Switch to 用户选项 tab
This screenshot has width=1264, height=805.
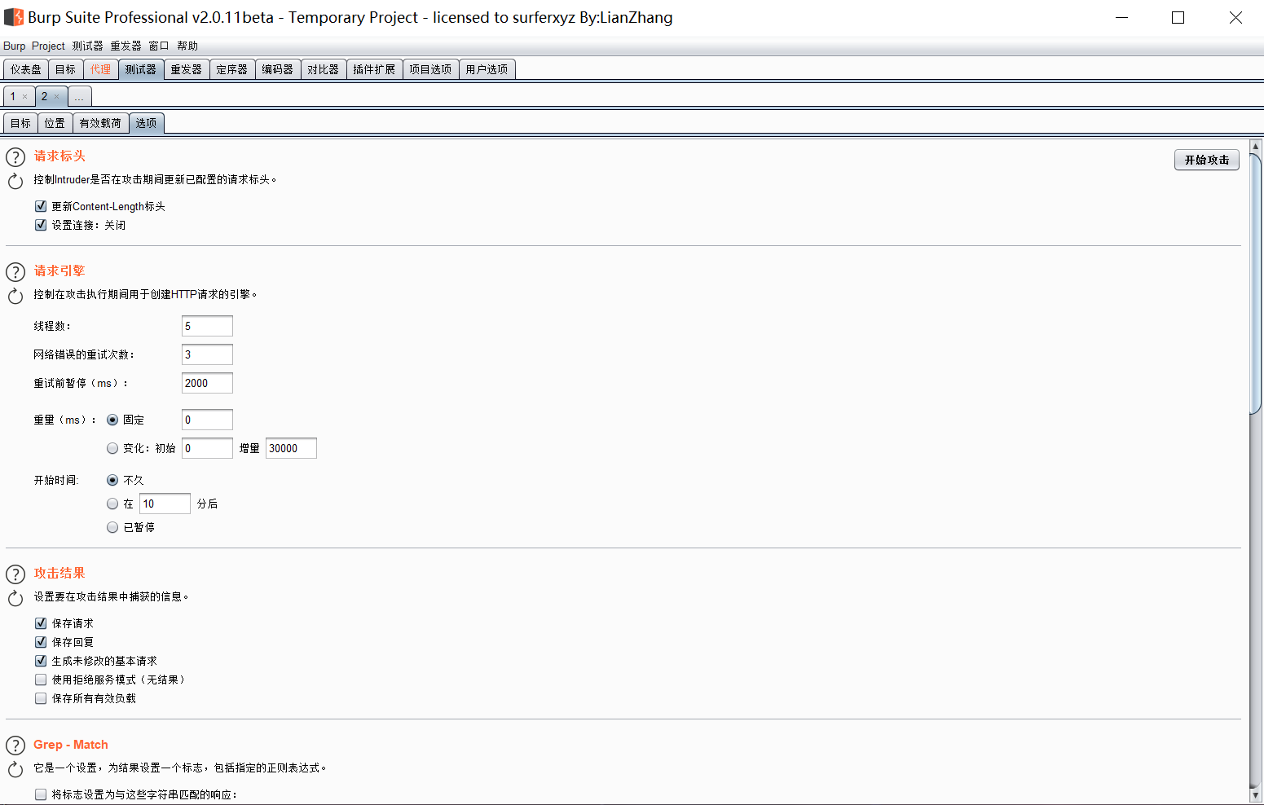[487, 69]
